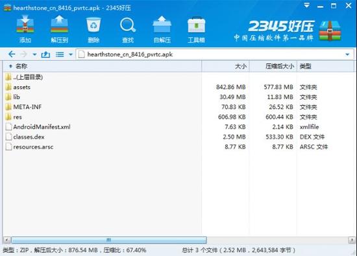Expand view mode dropdown arrow

click(71, 54)
